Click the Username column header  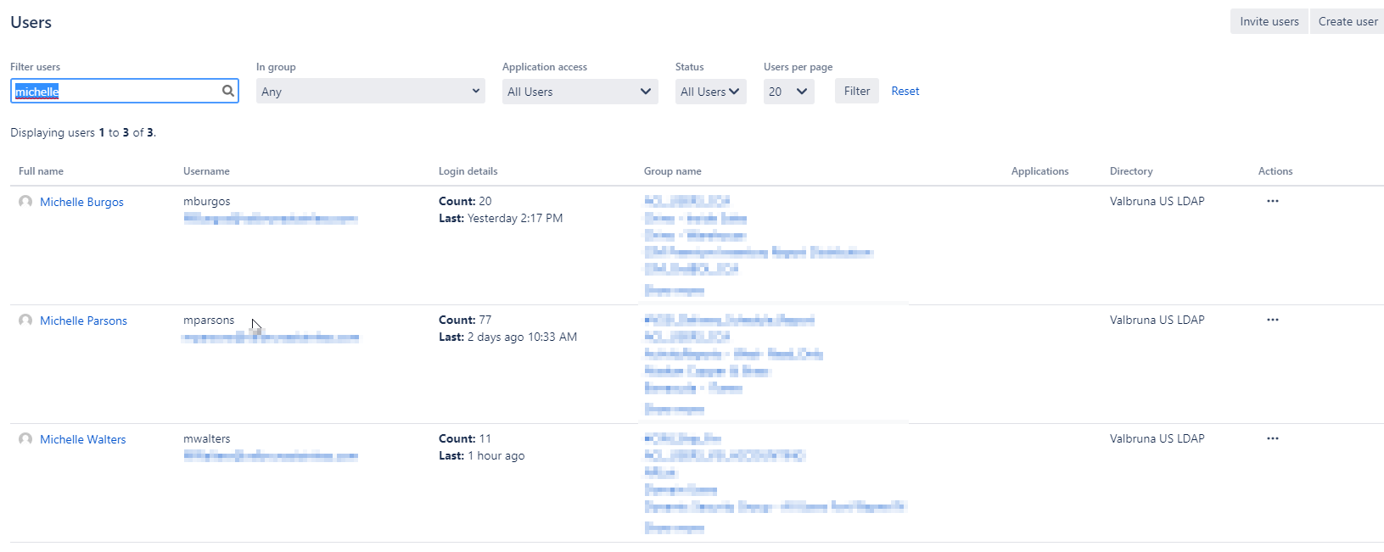206,171
